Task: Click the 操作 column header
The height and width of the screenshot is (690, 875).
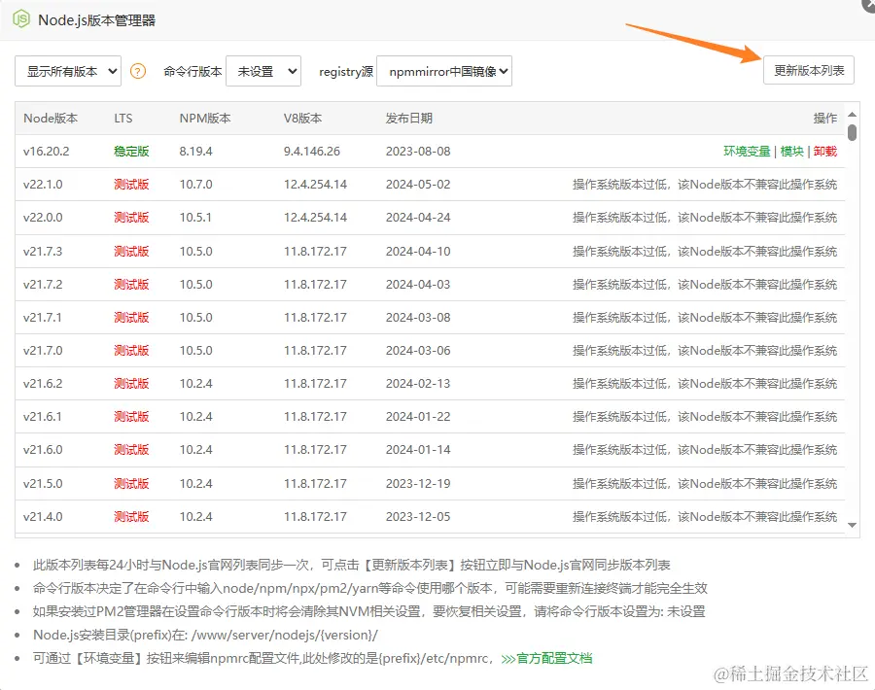Action: (825, 119)
